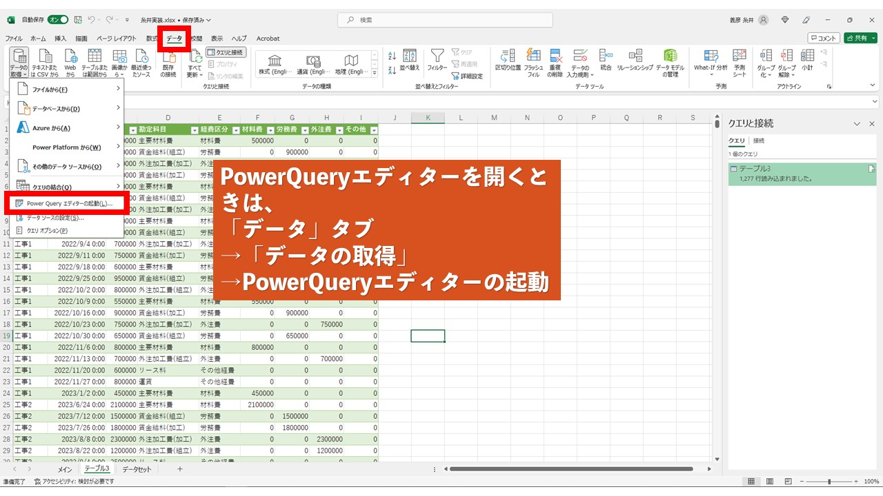Toggle the クエリと接続 pane button
Viewport: 883px width, 496px height.
(x=225, y=52)
